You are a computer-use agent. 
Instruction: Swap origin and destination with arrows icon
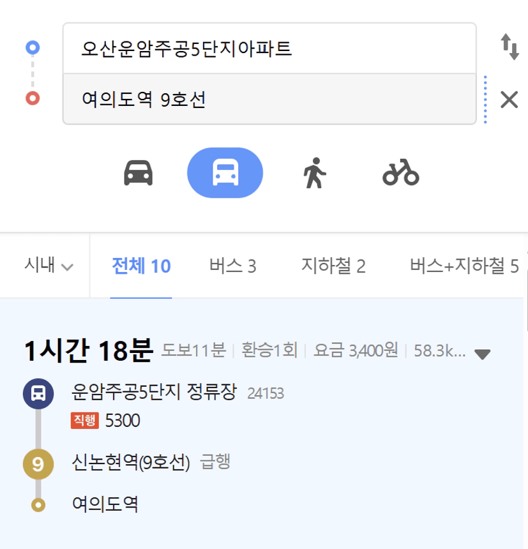(509, 47)
